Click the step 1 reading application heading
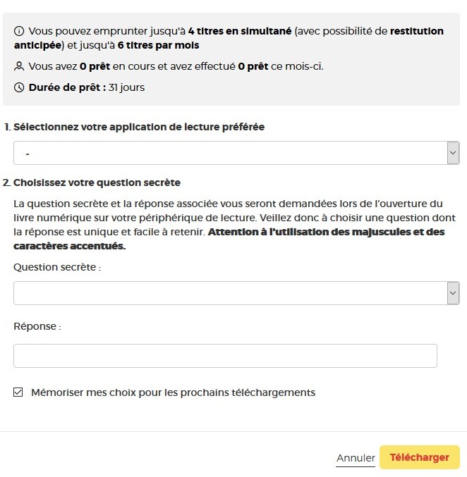The width and height of the screenshot is (467, 477). pos(139,127)
